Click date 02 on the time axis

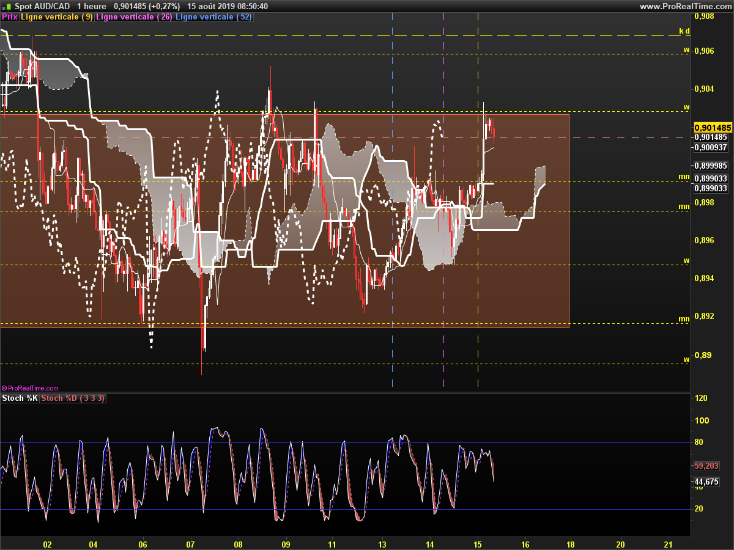coord(47,544)
